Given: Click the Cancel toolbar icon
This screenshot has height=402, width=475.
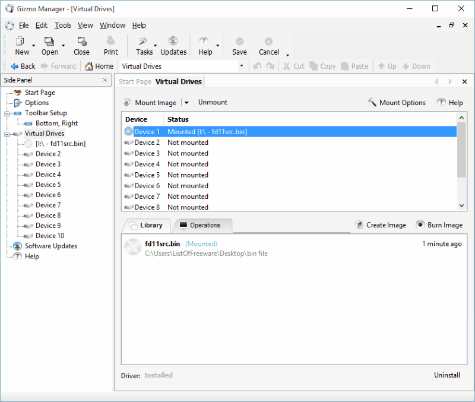Looking at the screenshot, I should pyautogui.click(x=268, y=41).
